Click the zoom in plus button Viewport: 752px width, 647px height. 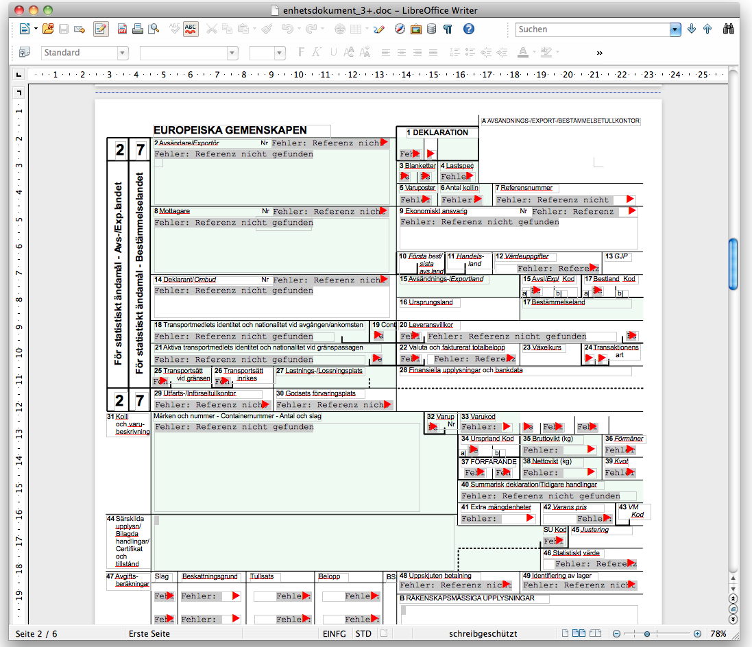(x=697, y=634)
